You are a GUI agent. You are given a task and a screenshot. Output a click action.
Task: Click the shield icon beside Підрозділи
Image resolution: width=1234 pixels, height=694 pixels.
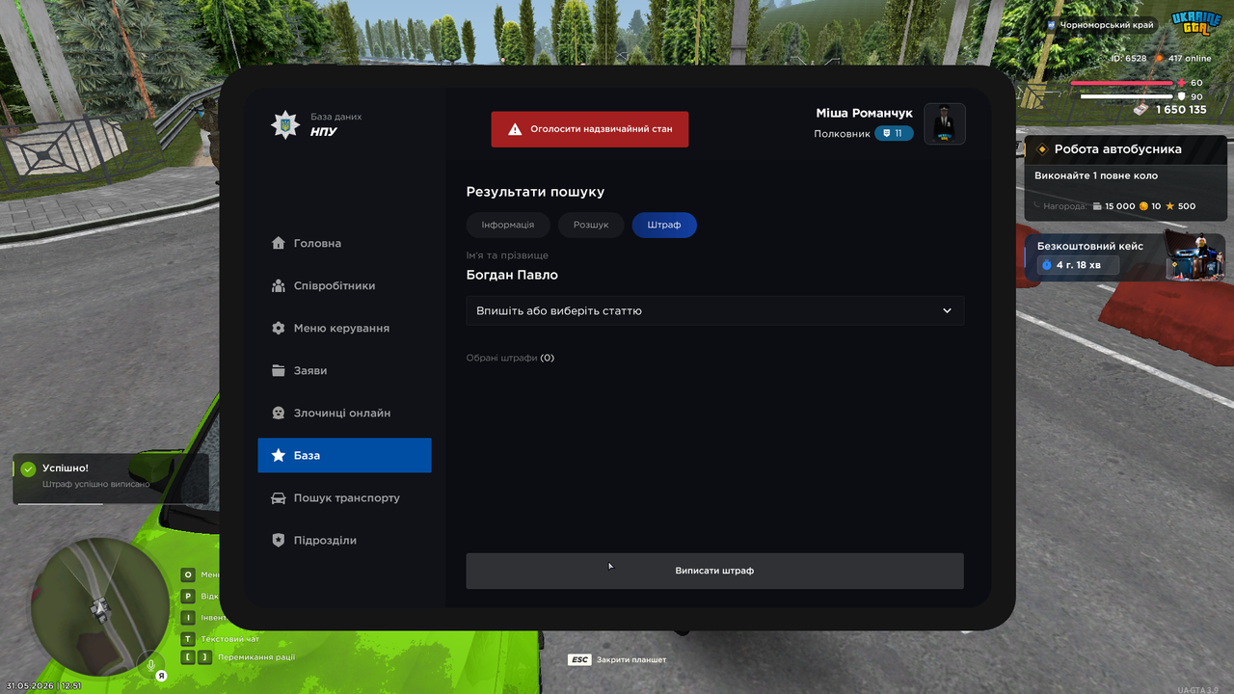[x=279, y=541]
